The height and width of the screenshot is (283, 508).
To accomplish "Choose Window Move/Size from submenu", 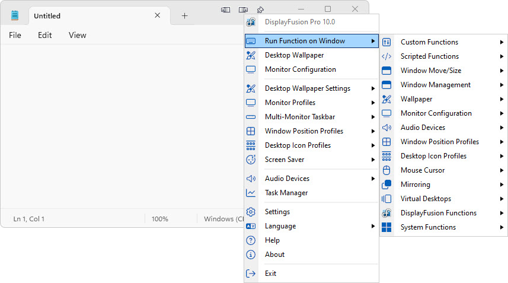I will 430,71.
